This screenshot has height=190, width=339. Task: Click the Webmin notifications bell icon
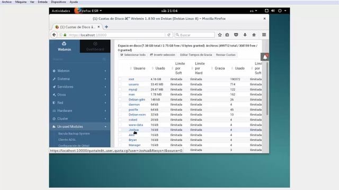point(265,57)
